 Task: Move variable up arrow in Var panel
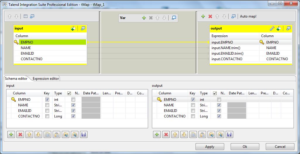tap(157, 18)
